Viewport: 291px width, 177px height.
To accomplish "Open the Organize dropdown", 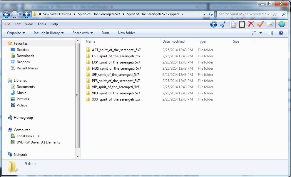I will (16, 33).
